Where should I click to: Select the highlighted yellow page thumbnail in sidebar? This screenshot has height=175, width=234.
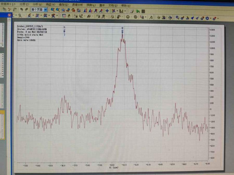pos(2,125)
